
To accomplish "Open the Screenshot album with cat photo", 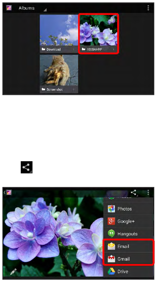I will [59, 74].
